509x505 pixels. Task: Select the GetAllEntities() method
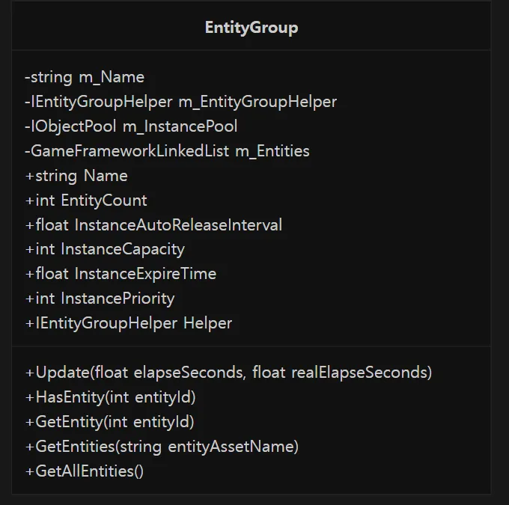pyautogui.click(x=84, y=471)
